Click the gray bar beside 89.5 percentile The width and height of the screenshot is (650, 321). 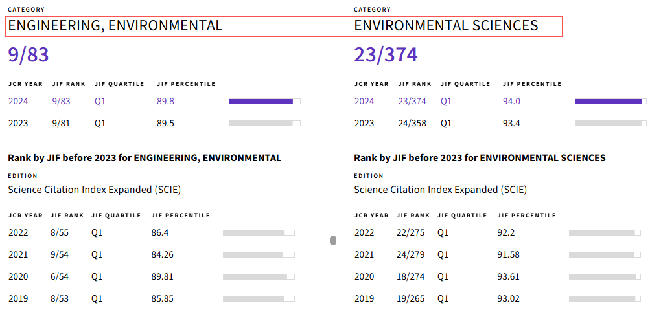tap(264, 123)
